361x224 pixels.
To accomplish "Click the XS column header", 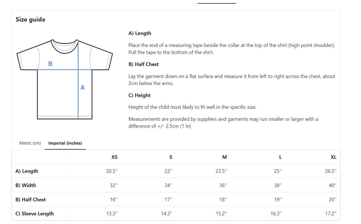I will click(x=114, y=157).
